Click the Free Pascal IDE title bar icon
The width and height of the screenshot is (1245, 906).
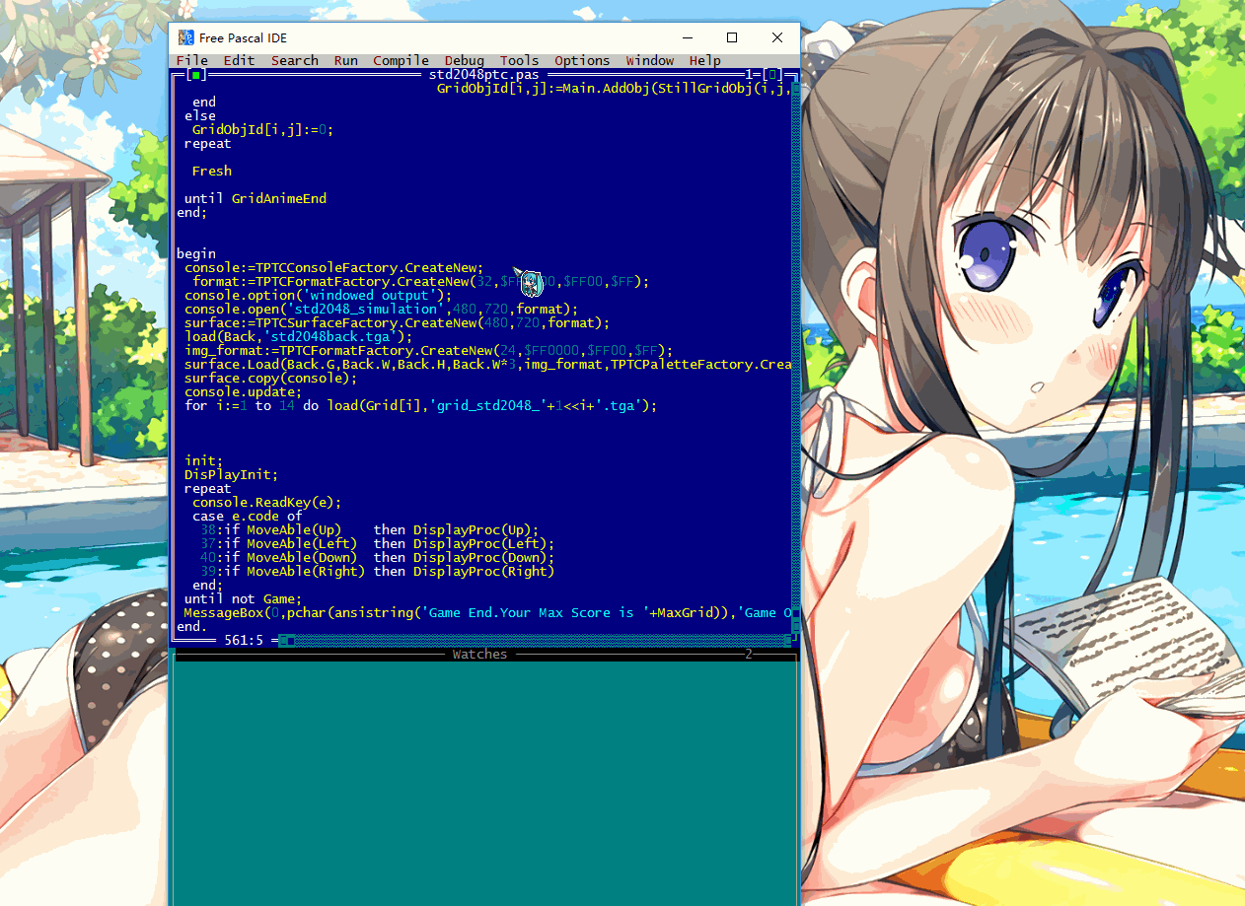pos(185,37)
